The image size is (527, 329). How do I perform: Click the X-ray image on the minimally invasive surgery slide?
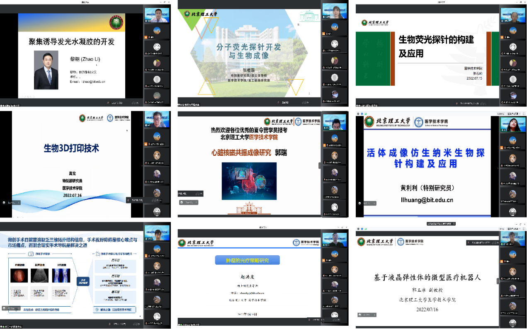61,276
